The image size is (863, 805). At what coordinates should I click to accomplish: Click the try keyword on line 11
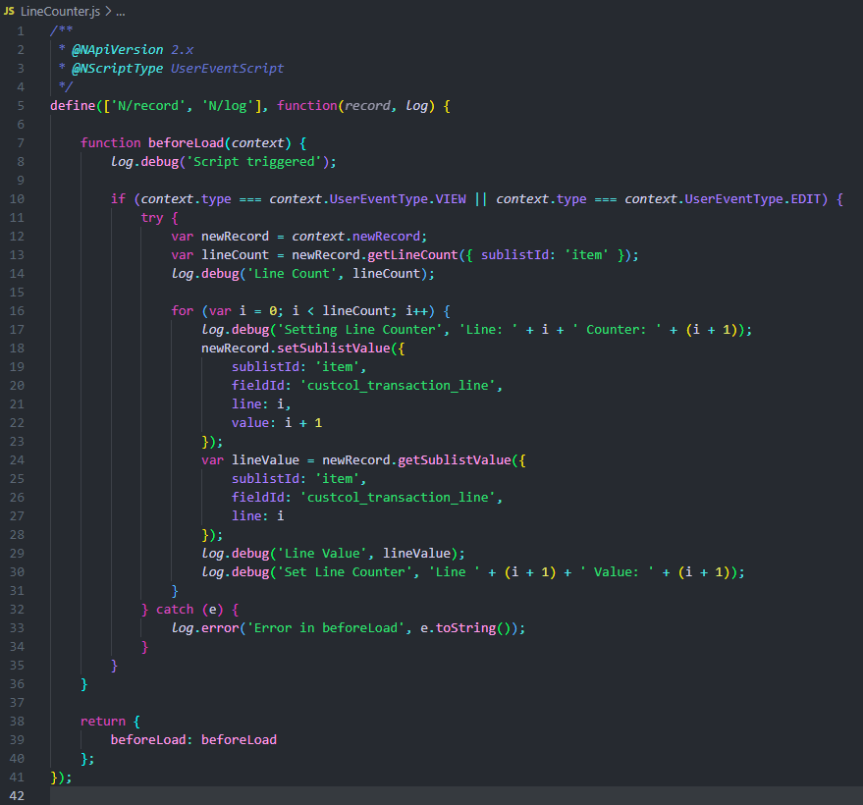tap(152, 218)
